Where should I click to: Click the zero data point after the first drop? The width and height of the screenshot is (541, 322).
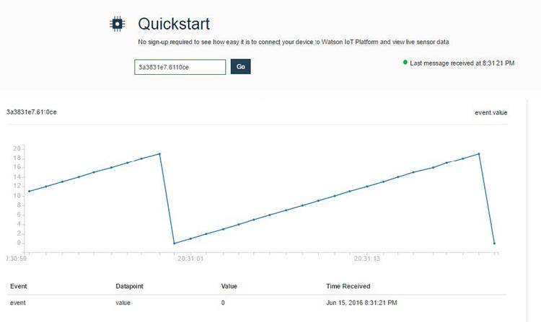click(x=174, y=243)
